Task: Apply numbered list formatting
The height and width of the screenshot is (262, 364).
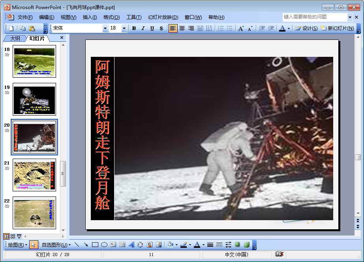Action: (x=221, y=28)
